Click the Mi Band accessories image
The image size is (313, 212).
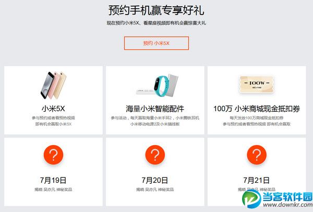click(158, 85)
